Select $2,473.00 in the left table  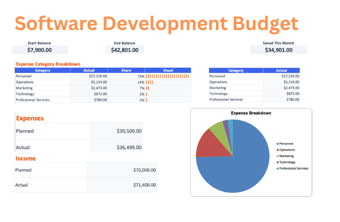point(99,88)
